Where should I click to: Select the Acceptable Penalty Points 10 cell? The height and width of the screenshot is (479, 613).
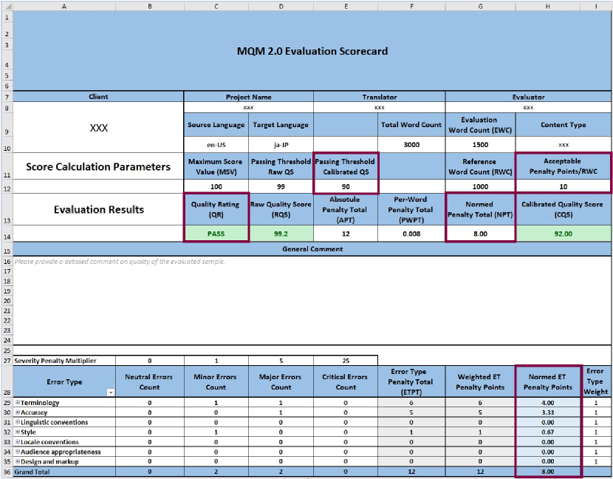564,186
